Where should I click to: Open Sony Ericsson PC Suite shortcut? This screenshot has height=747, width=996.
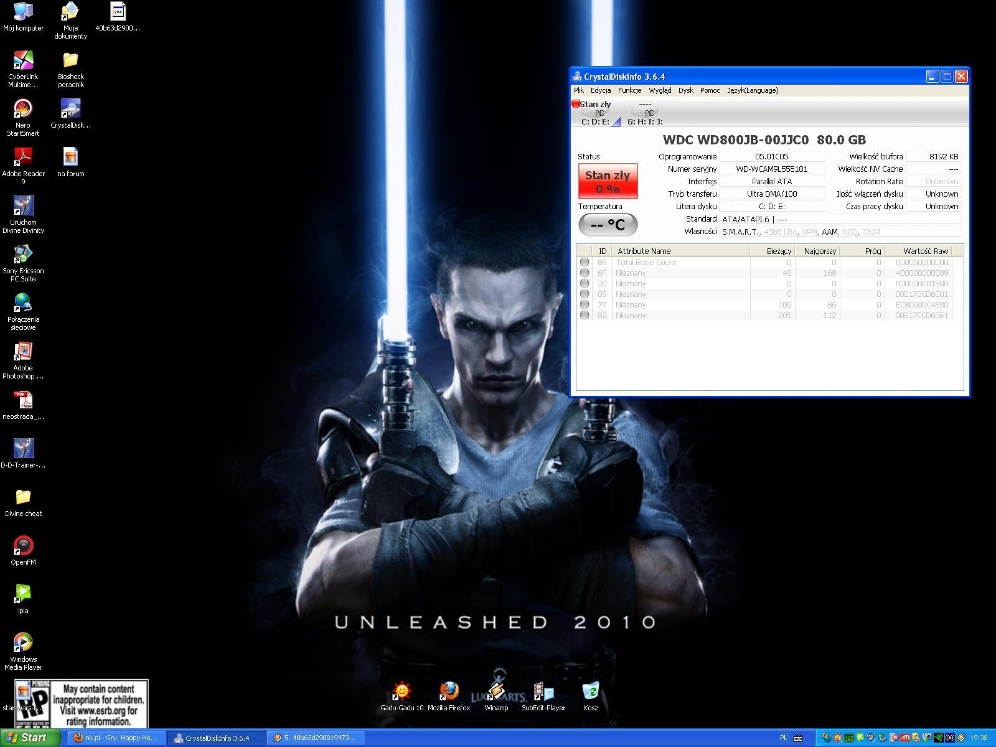coord(23,263)
